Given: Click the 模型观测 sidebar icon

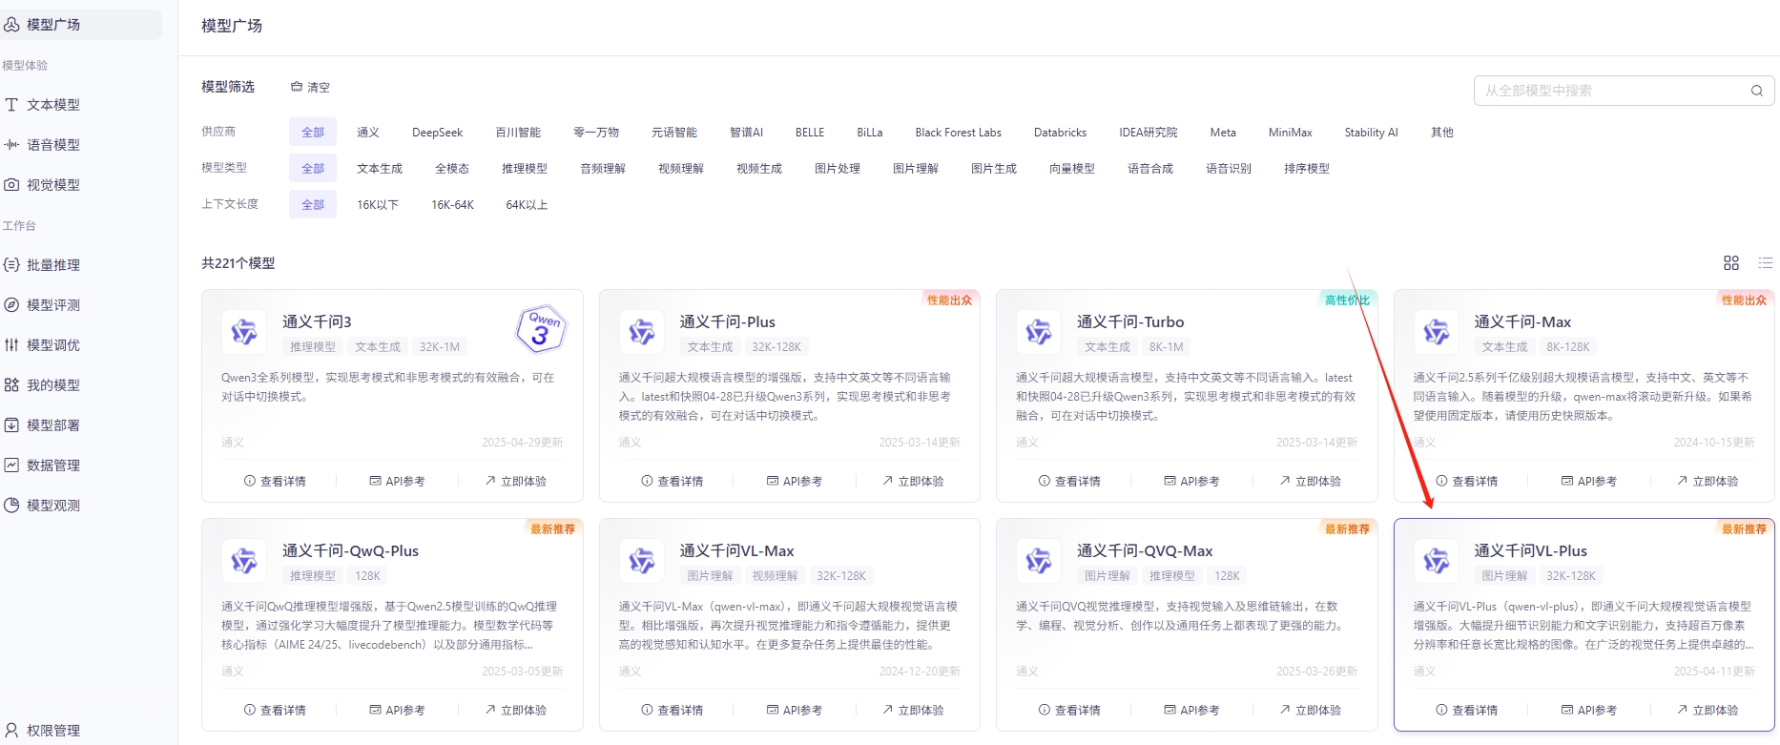Looking at the screenshot, I should tap(11, 506).
